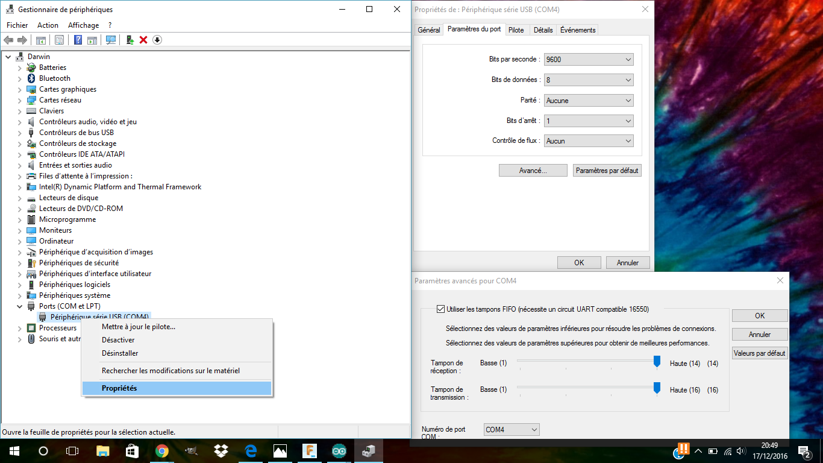Switch to the Pilote tab
Image resolution: width=823 pixels, height=463 pixels.
[516, 30]
